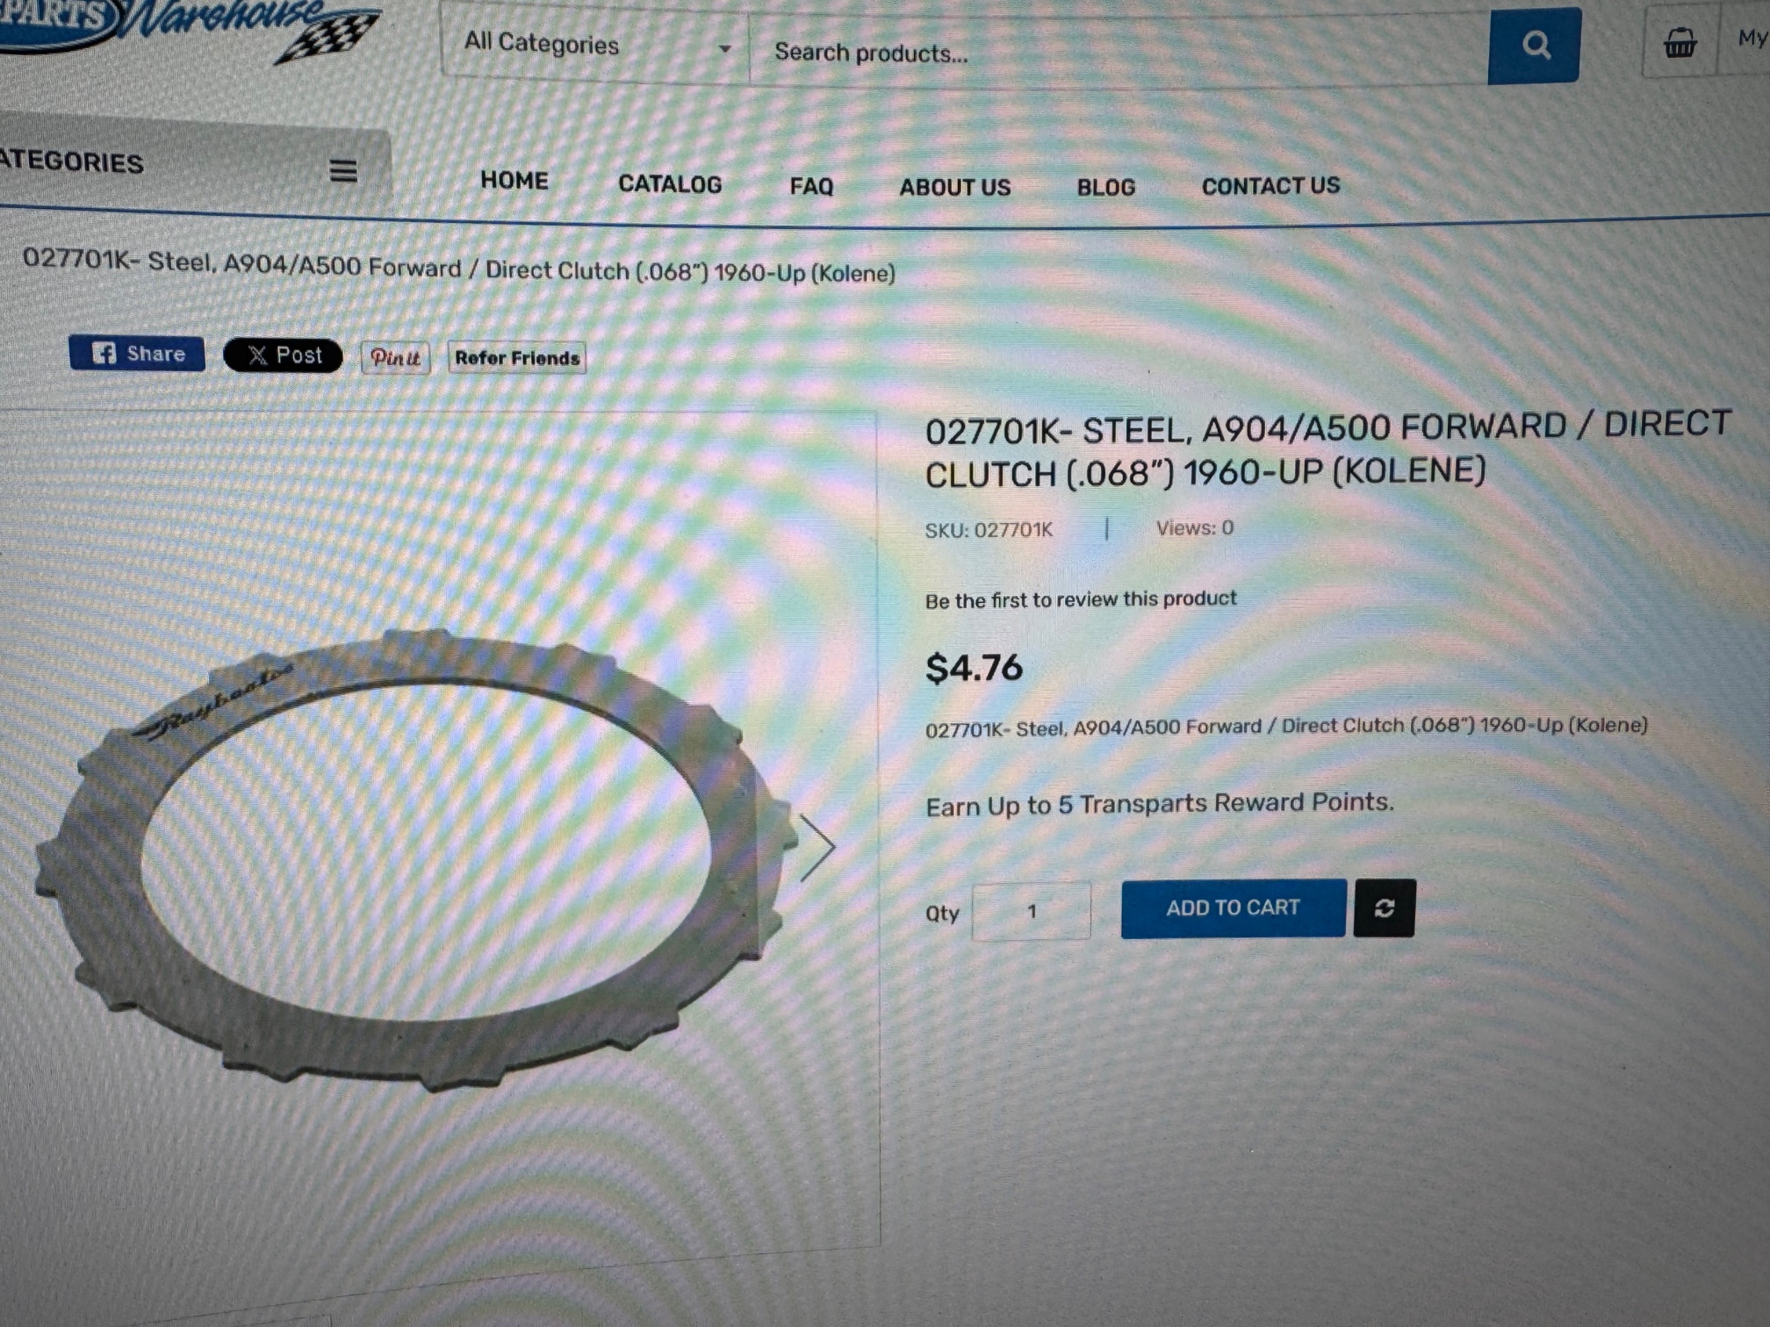Go to the Home menu item
The height and width of the screenshot is (1327, 1770).
(515, 180)
